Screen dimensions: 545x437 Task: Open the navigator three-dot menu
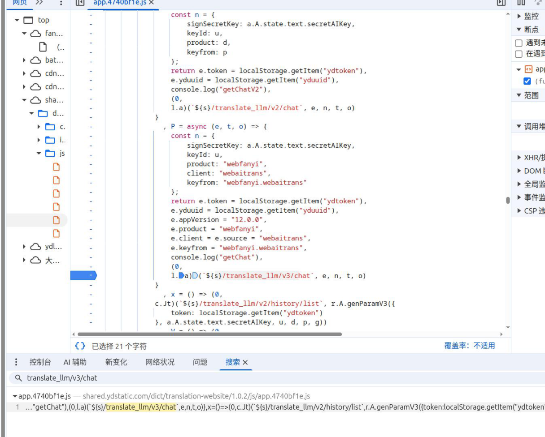61,2
